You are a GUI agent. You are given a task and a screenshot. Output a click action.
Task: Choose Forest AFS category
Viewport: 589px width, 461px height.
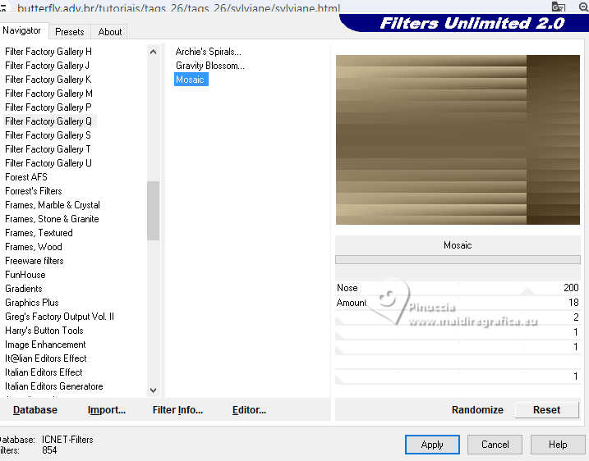(x=26, y=176)
